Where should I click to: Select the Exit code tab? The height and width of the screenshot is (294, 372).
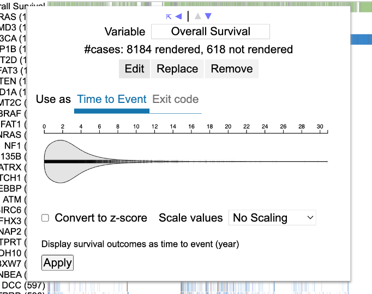coord(175,99)
